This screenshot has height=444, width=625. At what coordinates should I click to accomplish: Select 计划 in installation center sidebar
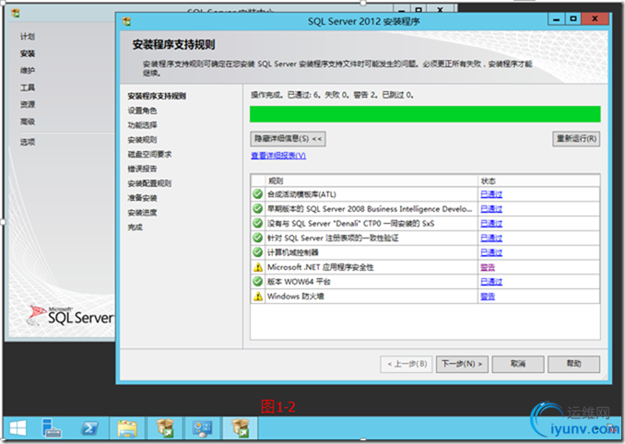coord(28,37)
